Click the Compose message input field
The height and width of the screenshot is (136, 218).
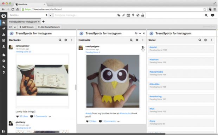[85, 15]
